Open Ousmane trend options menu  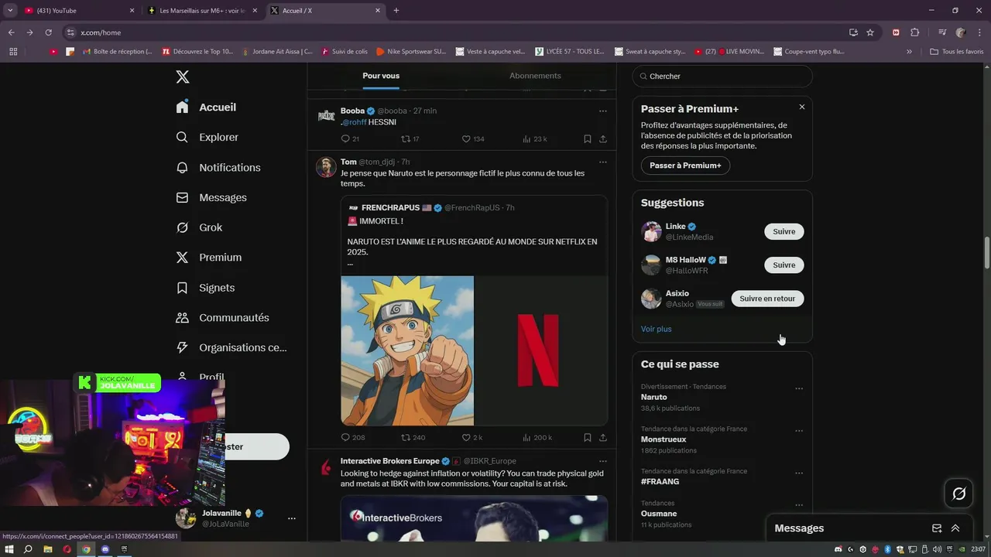pyautogui.click(x=799, y=505)
